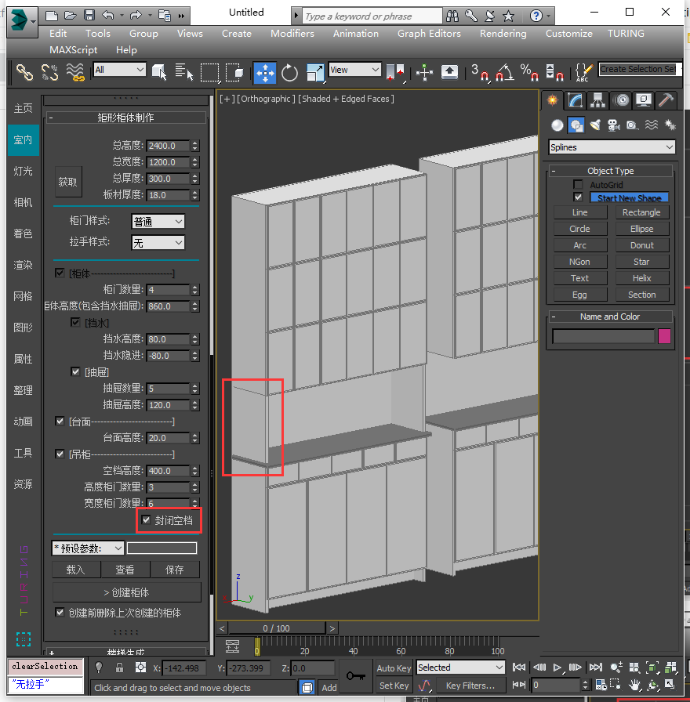The width and height of the screenshot is (690, 702).
Task: Select the Lights category icon
Action: [595, 125]
